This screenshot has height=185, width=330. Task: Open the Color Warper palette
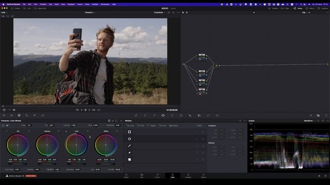point(145,115)
